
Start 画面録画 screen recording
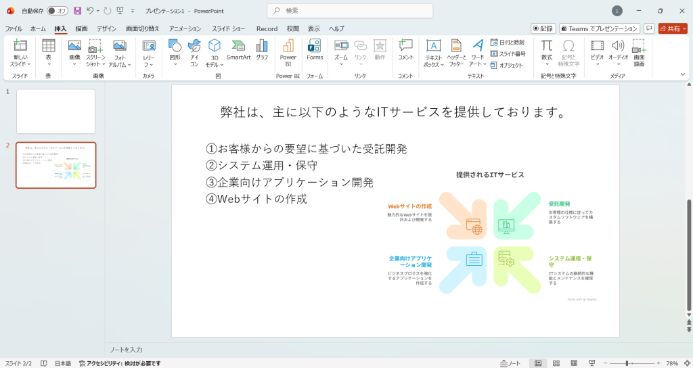point(638,53)
